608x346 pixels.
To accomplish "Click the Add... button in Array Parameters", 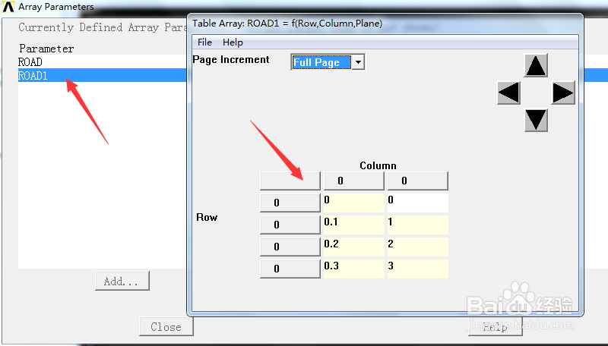I will (x=122, y=281).
